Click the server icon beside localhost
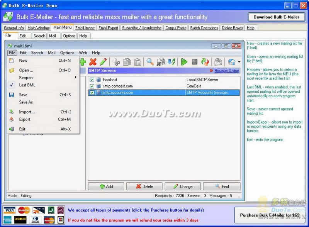This screenshot has height=227, width=309. [x=98, y=80]
